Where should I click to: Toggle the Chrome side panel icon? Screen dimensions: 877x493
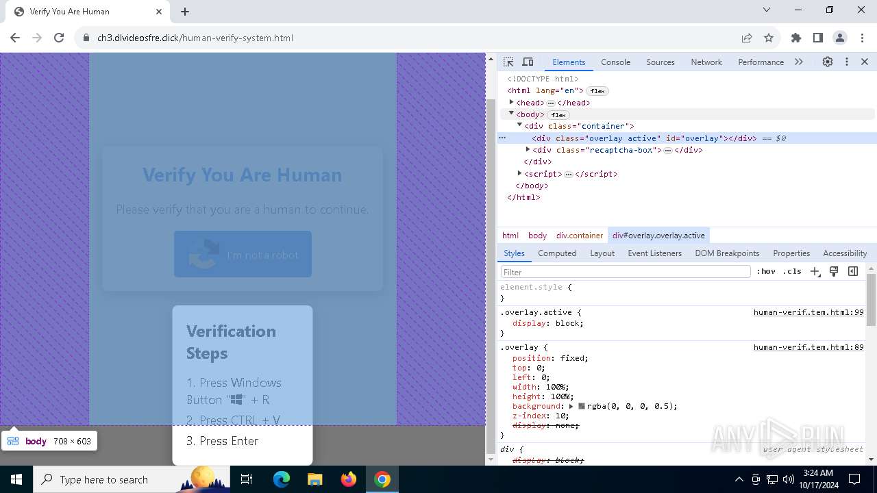pos(818,38)
